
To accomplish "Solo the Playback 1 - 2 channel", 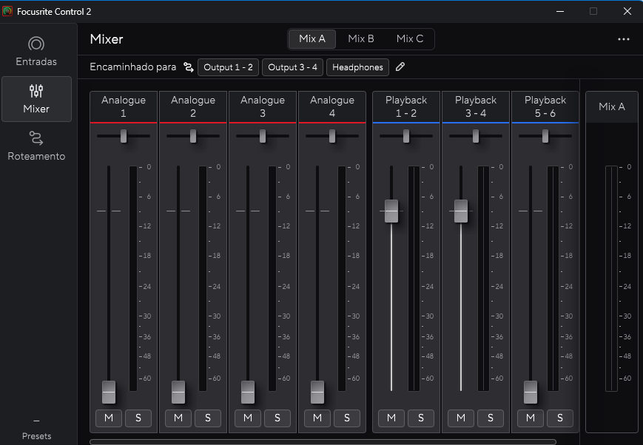I will coord(421,418).
